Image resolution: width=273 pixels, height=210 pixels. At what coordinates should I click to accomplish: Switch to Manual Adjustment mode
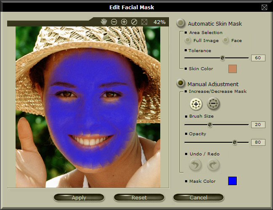click(181, 84)
